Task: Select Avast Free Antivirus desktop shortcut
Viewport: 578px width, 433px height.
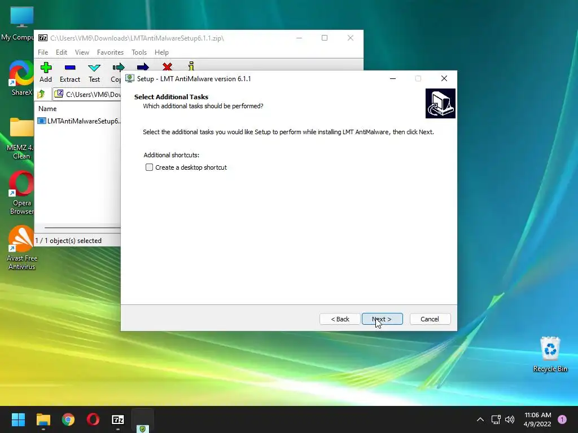Action: (x=22, y=248)
